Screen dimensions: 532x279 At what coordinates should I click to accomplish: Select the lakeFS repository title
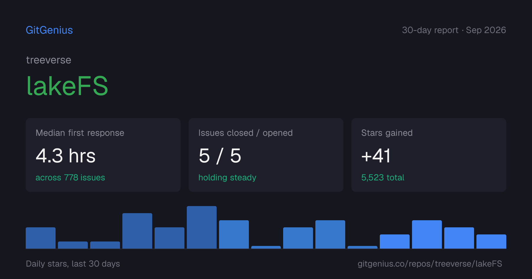coord(67,86)
